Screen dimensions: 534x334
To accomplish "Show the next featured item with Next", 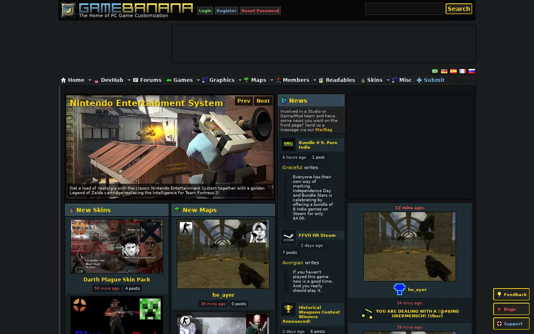I will pos(263,101).
